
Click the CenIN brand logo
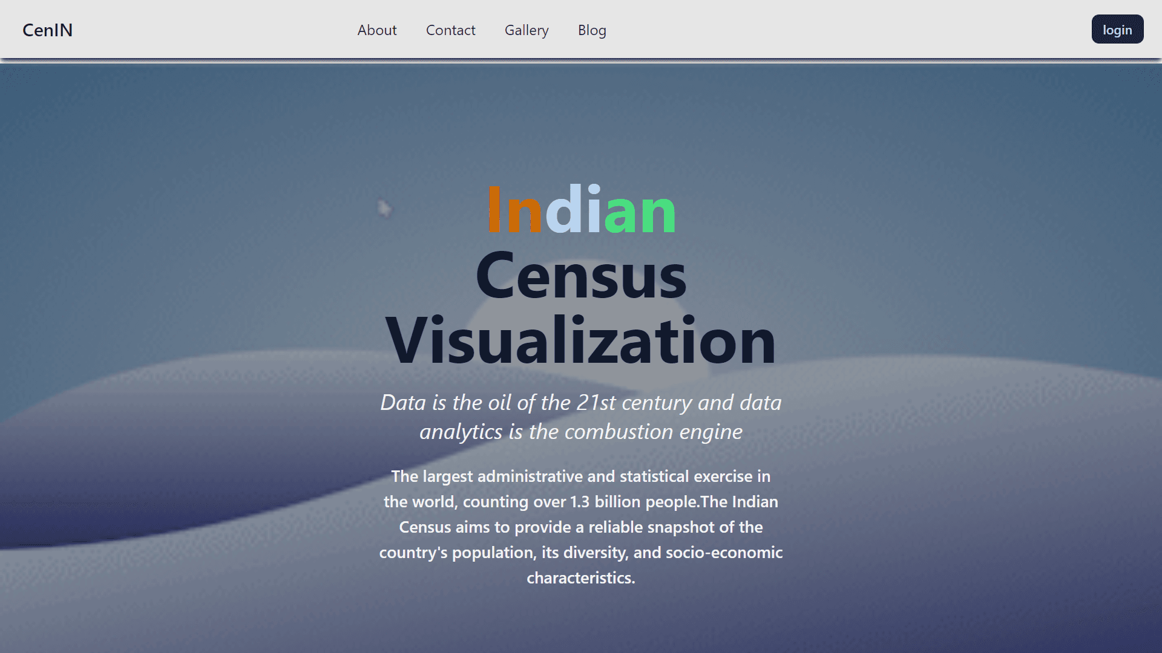click(x=47, y=30)
